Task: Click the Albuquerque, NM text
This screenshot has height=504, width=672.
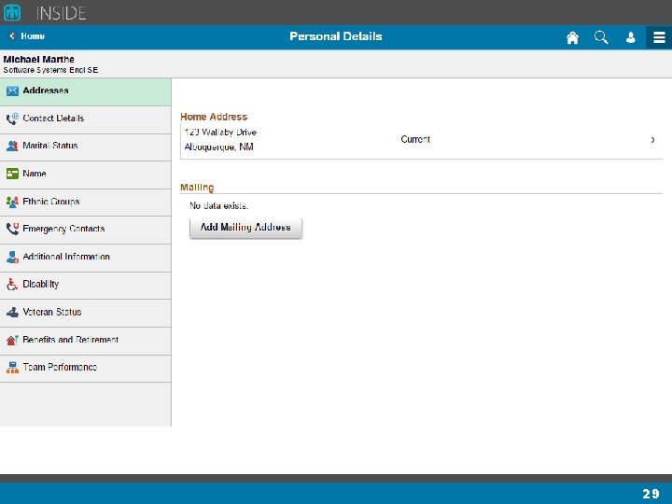Action: [218, 147]
